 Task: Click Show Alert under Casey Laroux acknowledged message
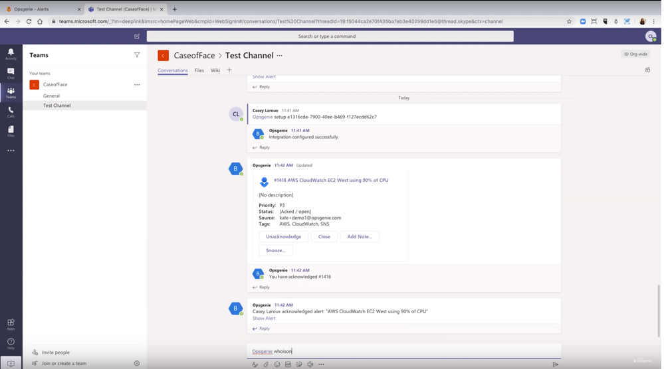click(264, 319)
